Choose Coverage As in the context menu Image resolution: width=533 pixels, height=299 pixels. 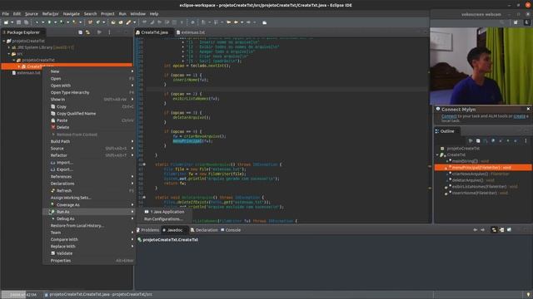pyautogui.click(x=89, y=205)
